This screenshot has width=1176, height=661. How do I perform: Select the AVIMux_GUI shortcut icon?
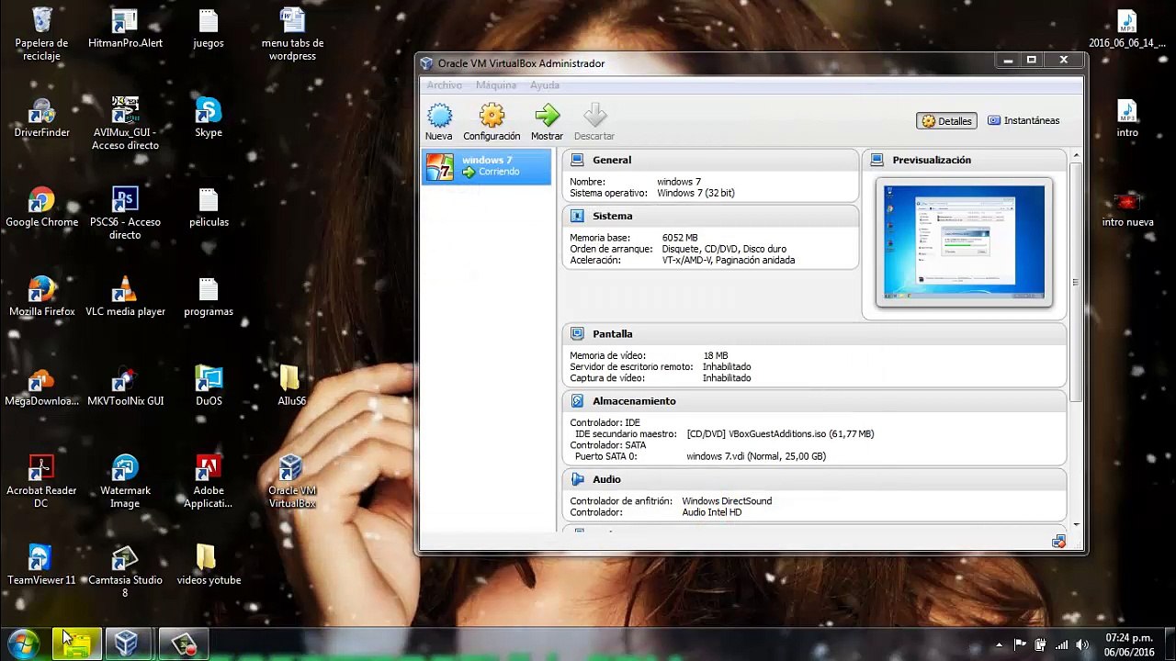pyautogui.click(x=125, y=109)
